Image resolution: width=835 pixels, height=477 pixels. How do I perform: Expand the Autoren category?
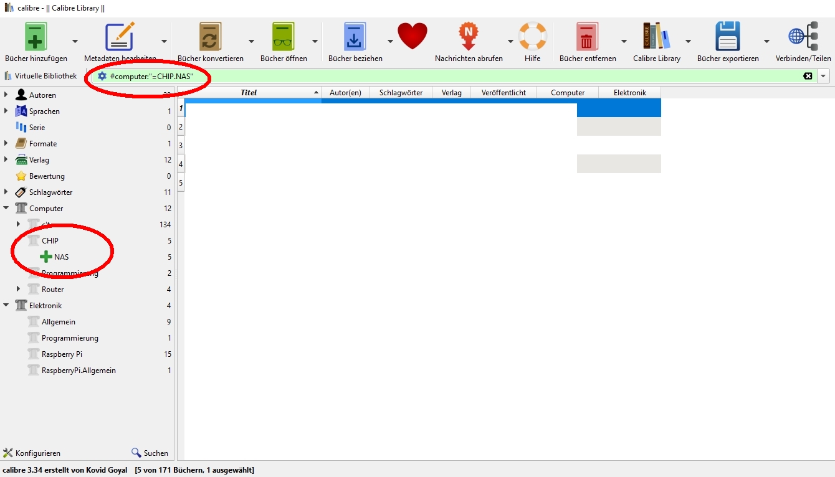pos(6,95)
